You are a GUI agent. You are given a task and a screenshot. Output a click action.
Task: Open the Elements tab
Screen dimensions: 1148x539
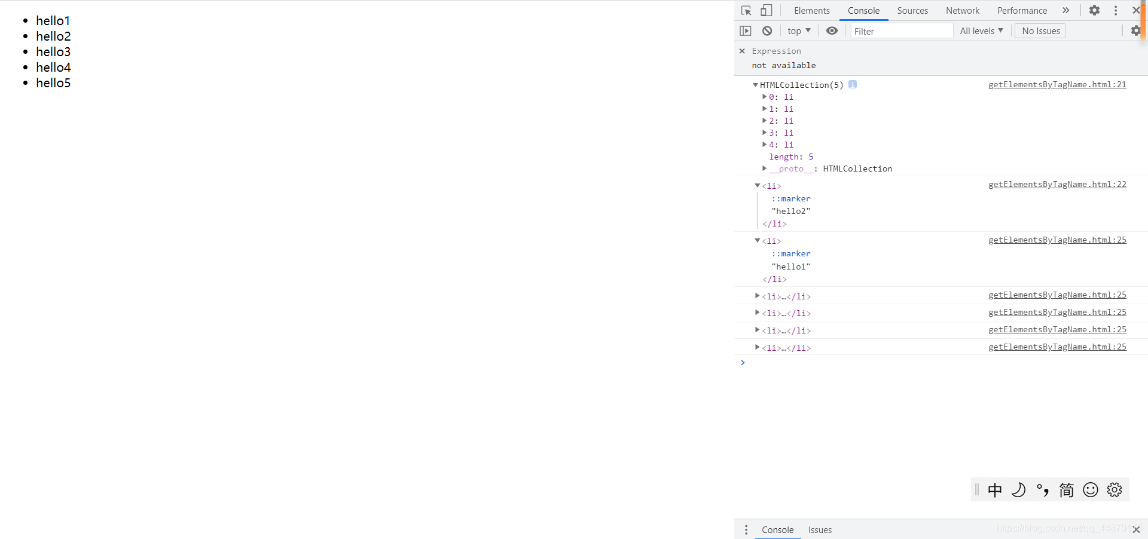812,11
